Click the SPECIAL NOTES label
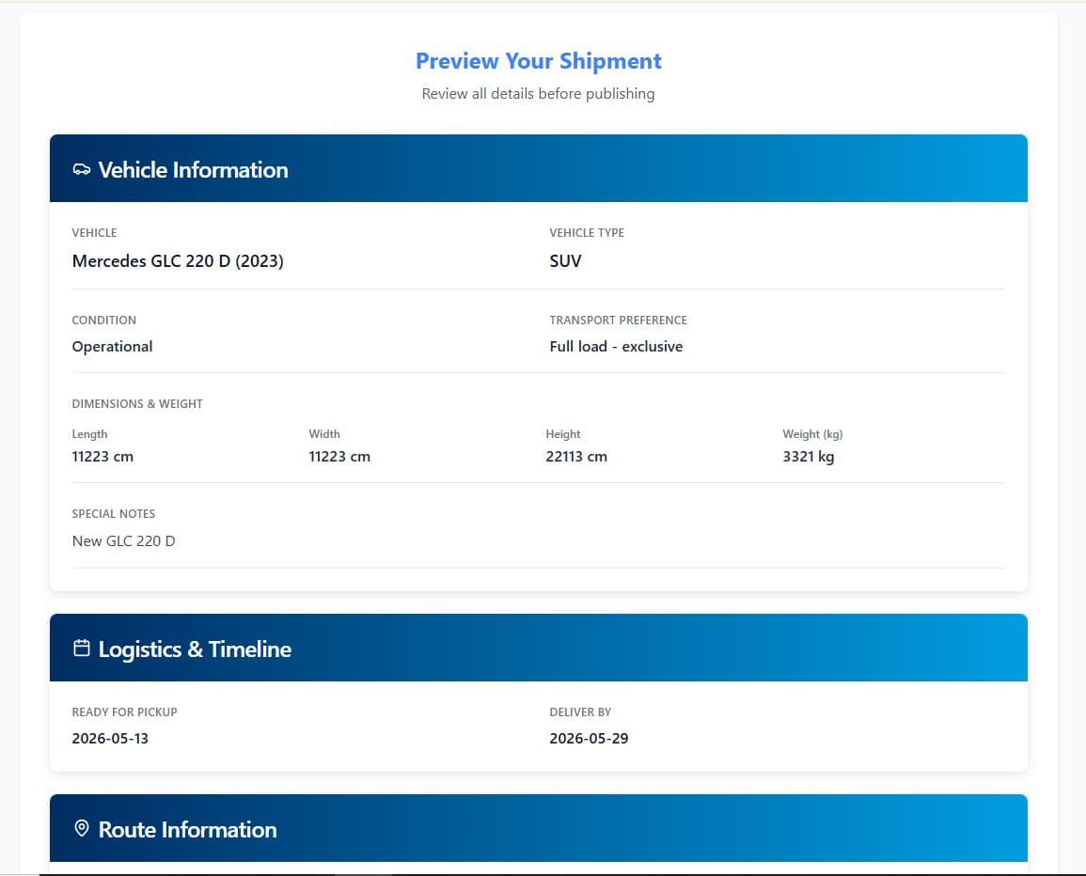 point(114,514)
